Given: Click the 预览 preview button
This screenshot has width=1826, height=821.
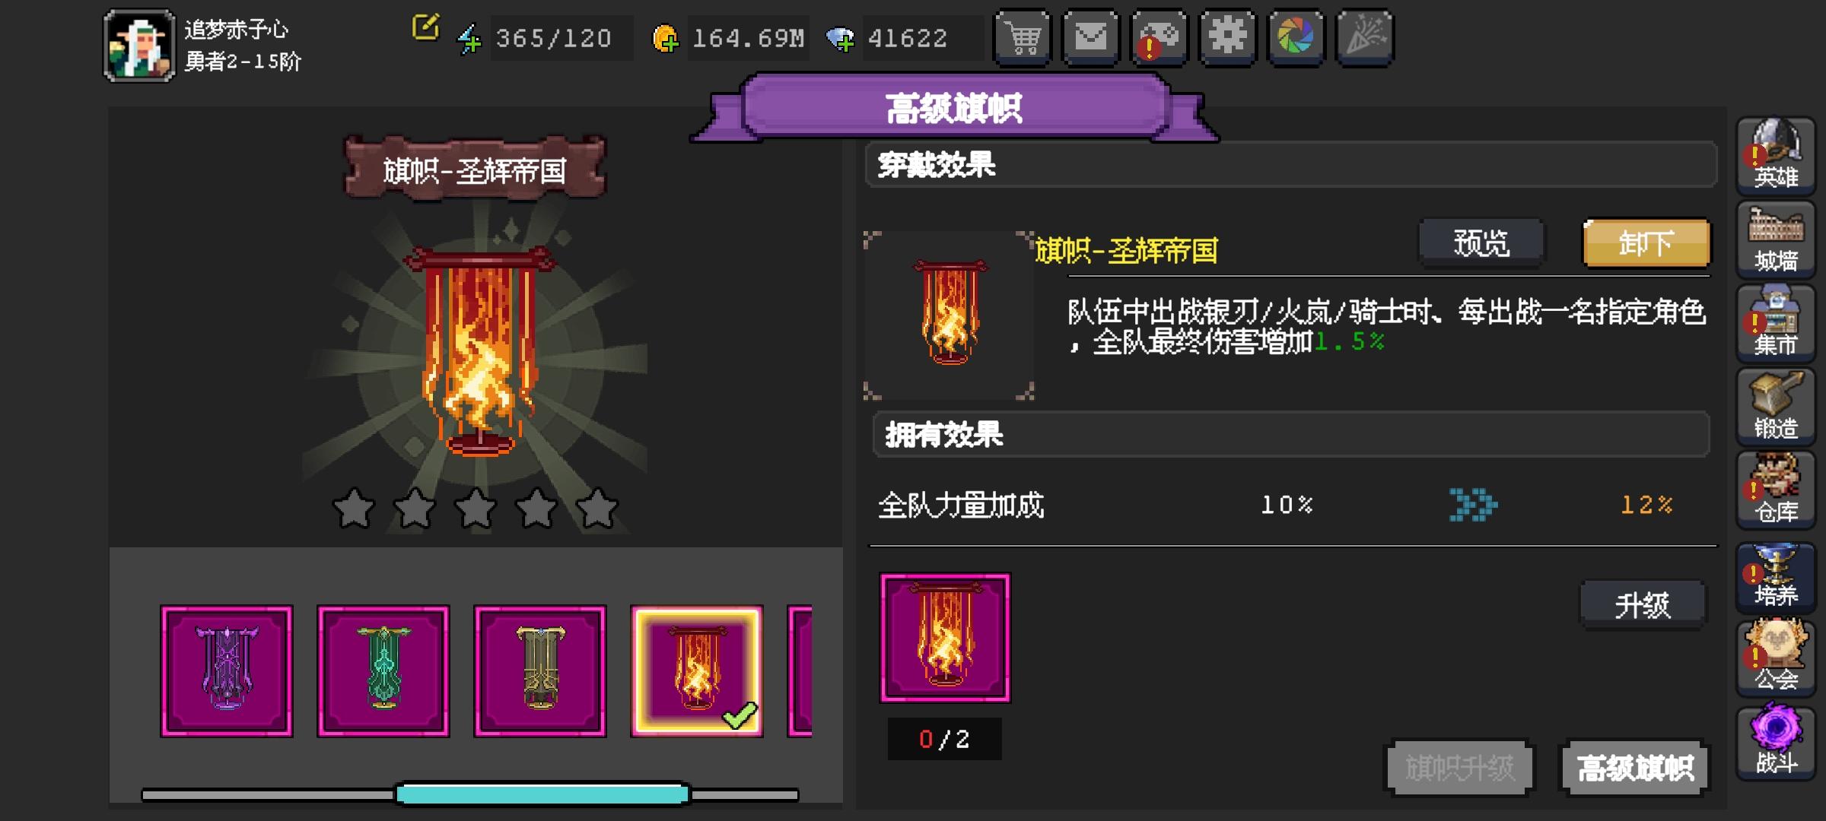Looking at the screenshot, I should tap(1481, 243).
